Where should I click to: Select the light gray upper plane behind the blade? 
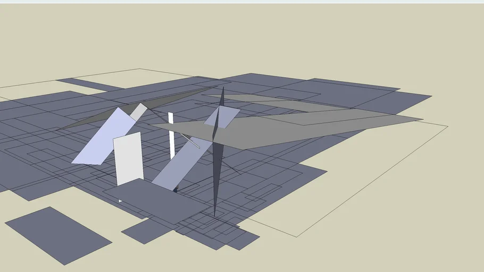[277, 103]
